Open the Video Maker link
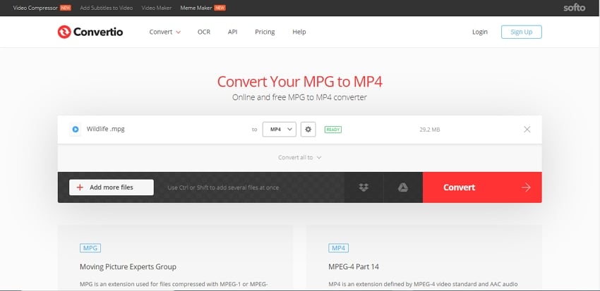Image resolution: width=600 pixels, height=291 pixels. click(x=157, y=8)
